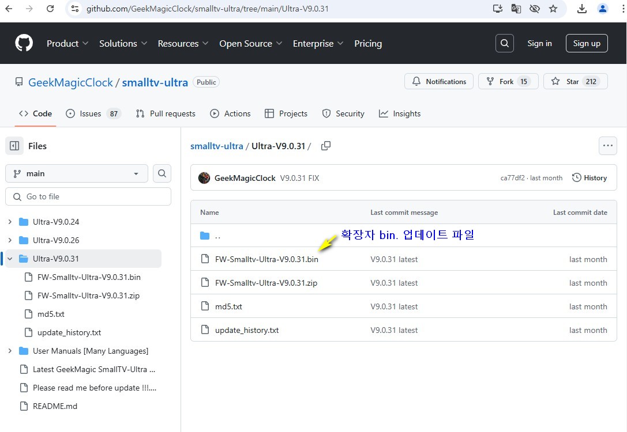Select 'Please read me before update' file in sidebar
The image size is (627, 432).
click(95, 388)
